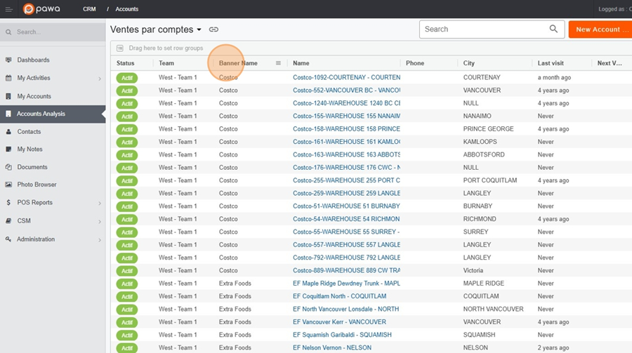
Task: Open EF Coquitlam North account link
Action: 339,296
